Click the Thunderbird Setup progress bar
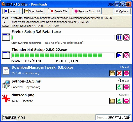 pos(63,55)
